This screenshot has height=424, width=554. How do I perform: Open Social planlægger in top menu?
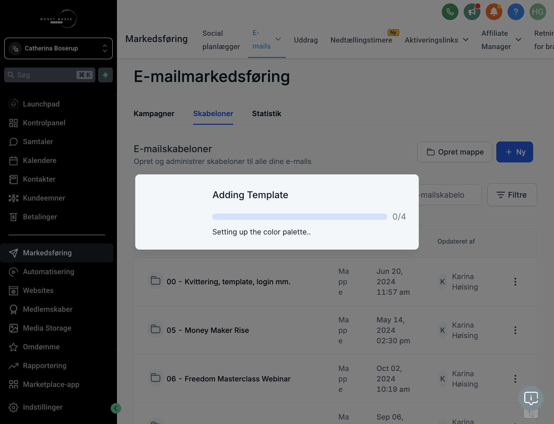point(221,40)
